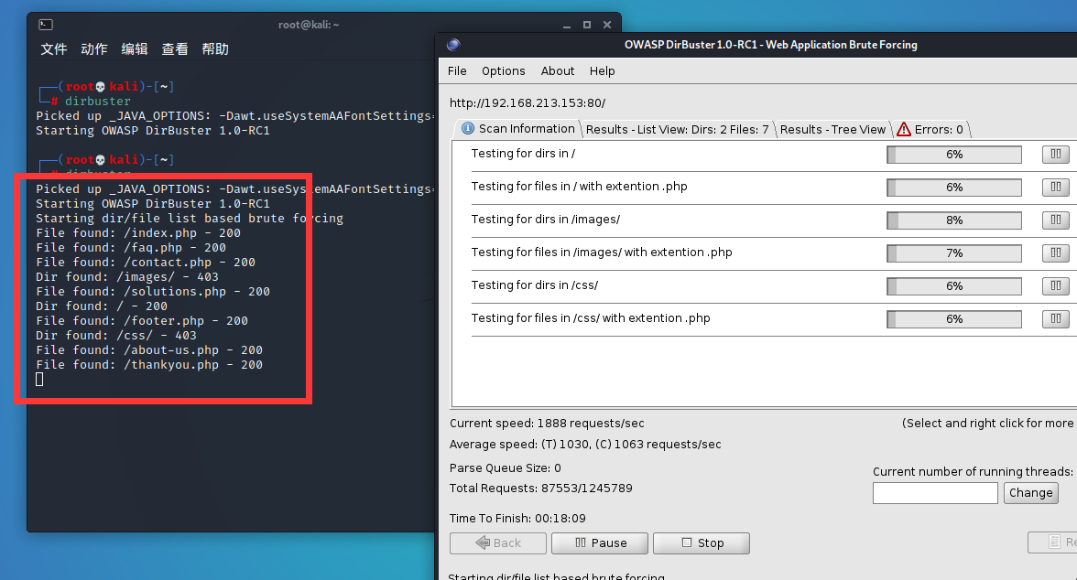The image size is (1077, 580).
Task: Click the DirBuster window globe icon
Action: click(453, 45)
